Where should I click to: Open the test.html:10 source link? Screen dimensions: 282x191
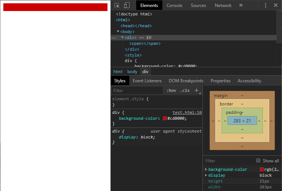(x=187, y=112)
